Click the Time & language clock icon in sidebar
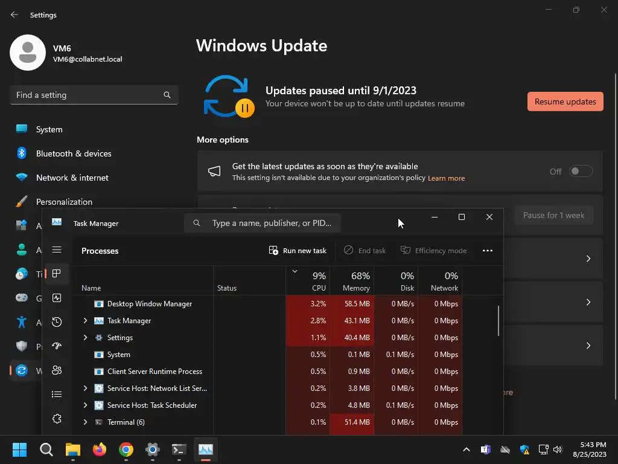618x464 pixels. pyautogui.click(x=22, y=274)
